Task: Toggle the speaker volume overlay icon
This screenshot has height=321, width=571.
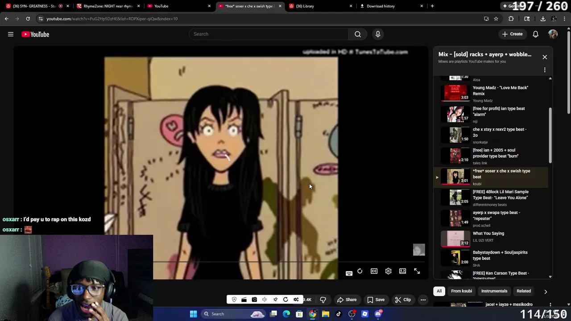Action: (265, 300)
